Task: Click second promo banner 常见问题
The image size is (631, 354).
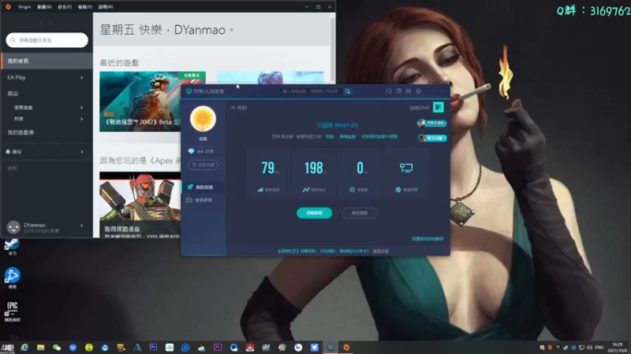Action: click(x=431, y=138)
